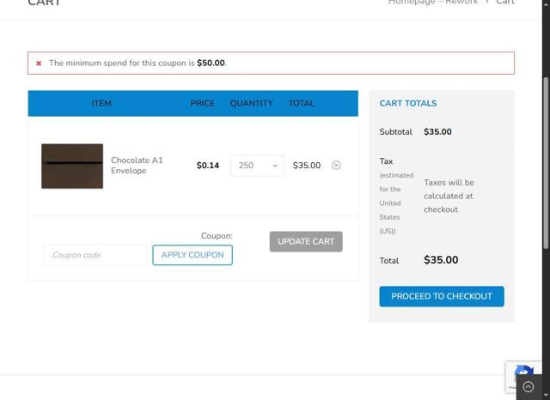The width and height of the screenshot is (550, 400).
Task: Focus the Coupon code input field
Action: coord(95,255)
